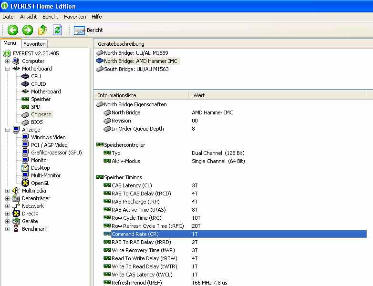Expand the Computer tree node
373x286 pixels.
coord(7,61)
